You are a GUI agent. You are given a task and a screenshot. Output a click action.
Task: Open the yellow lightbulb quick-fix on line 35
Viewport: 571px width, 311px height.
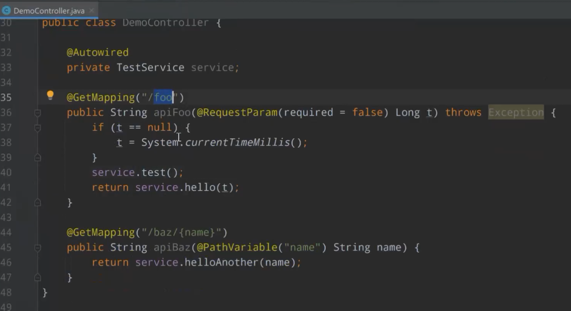click(x=50, y=96)
